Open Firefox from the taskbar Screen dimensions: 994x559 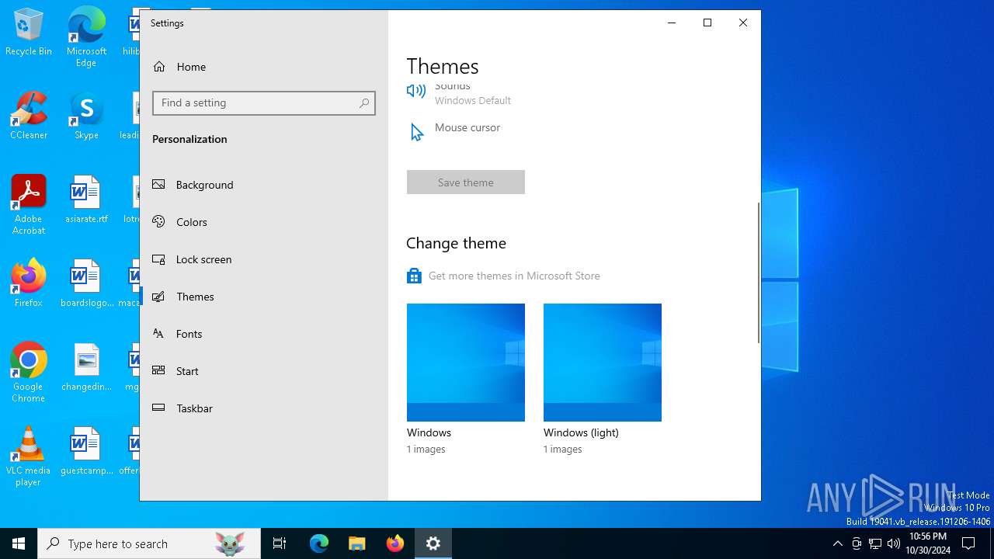click(395, 543)
